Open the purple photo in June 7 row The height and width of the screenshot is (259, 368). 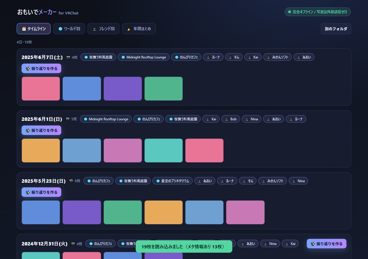click(x=123, y=88)
